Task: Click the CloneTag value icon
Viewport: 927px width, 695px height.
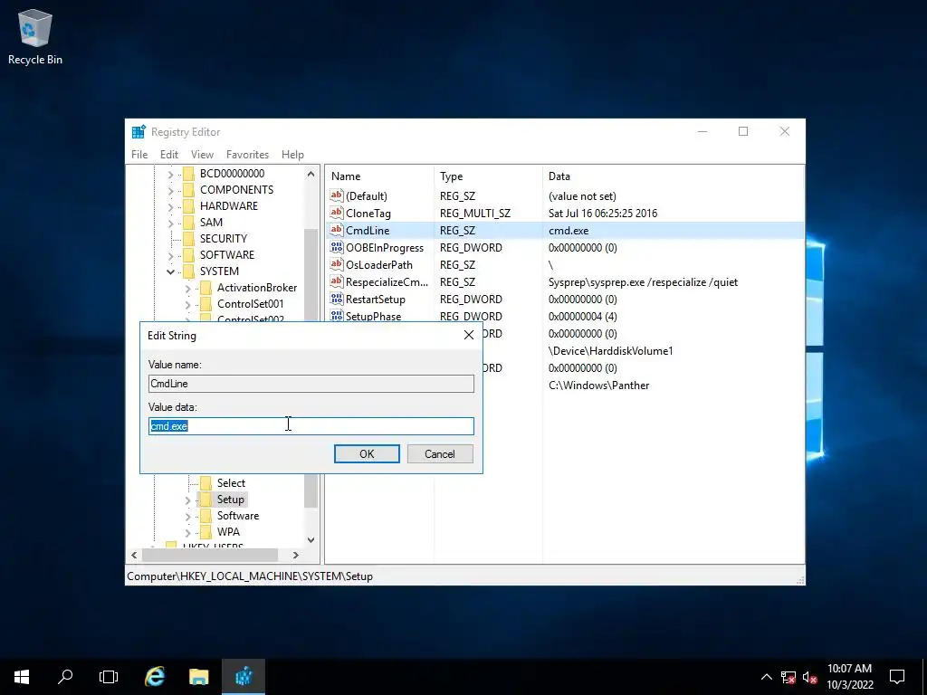Action: click(337, 213)
